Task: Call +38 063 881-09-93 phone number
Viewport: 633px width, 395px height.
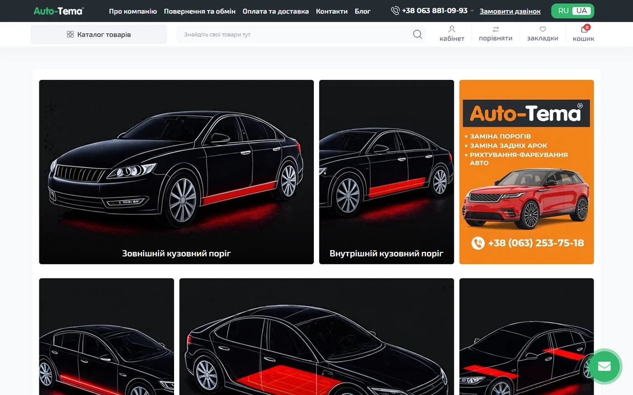Action: point(435,11)
